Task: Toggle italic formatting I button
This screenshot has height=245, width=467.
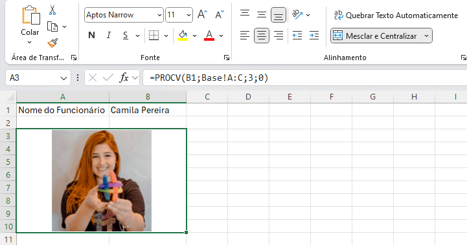Action: (109, 36)
